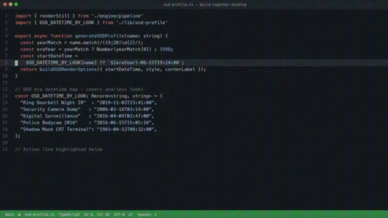
Task: Click the window title osd-profile.ts — build-together-desktop
Action: pos(205,5)
